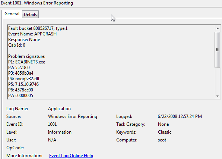222x159 pixels.
Task: Click the 'Cab Id: 0' line
Action: [x=17, y=45]
